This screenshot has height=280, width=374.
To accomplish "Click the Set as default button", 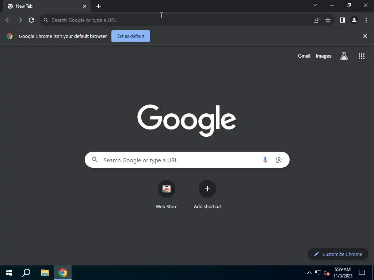I will click(x=131, y=36).
